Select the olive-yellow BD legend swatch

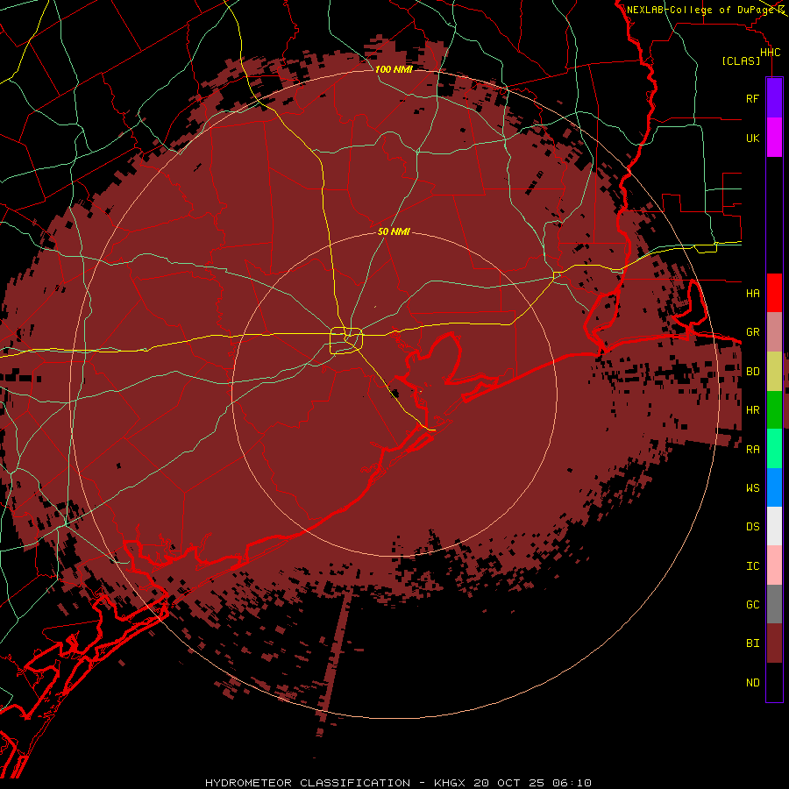tap(774, 371)
